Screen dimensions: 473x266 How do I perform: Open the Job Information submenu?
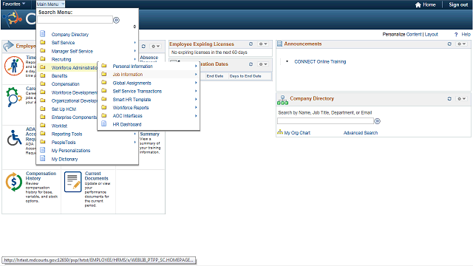tap(128, 75)
